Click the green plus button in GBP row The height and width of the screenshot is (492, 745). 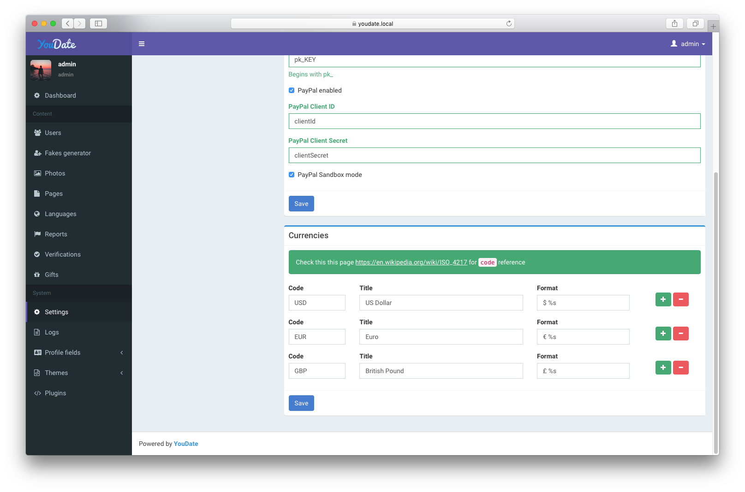[663, 368]
